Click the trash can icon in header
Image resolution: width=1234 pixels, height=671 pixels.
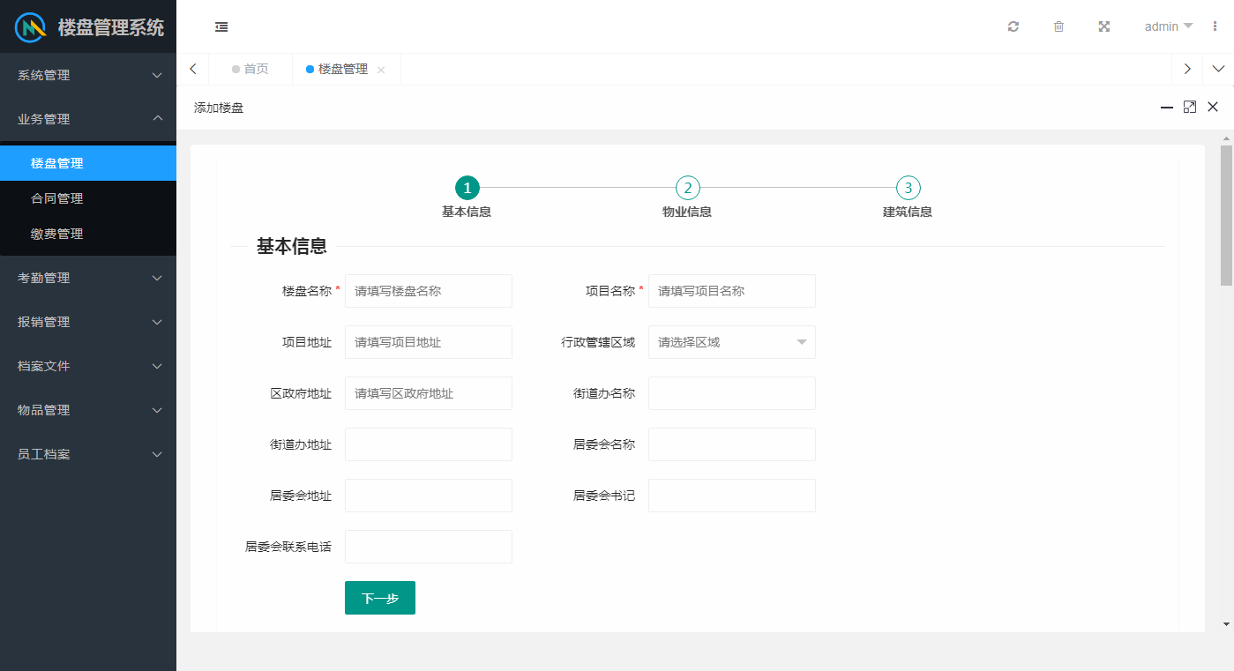1058,26
